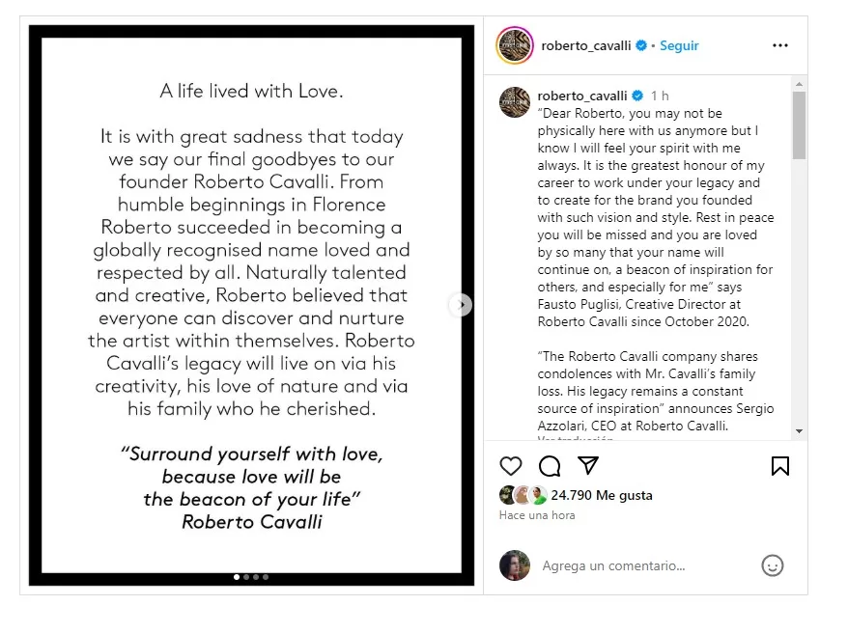Viewport: 848px width, 633px height.
Task: Open the roberto_cavalli username in the caption
Action: tap(582, 96)
